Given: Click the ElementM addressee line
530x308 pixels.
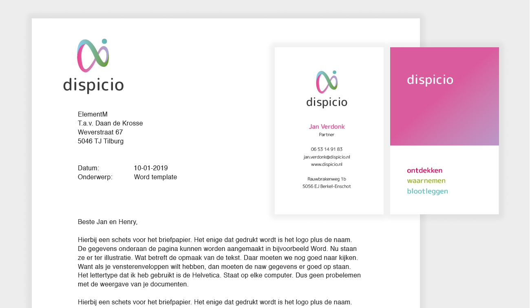Looking at the screenshot, I should click(x=93, y=114).
